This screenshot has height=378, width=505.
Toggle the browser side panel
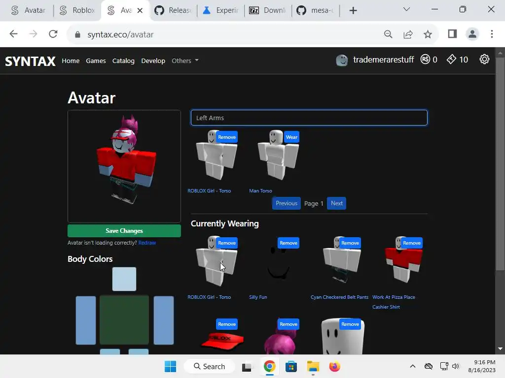(452, 34)
